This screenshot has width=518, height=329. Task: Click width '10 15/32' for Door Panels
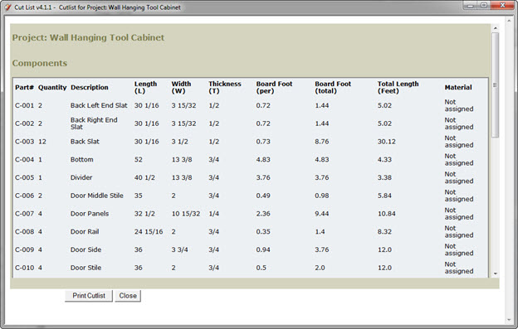click(x=186, y=214)
